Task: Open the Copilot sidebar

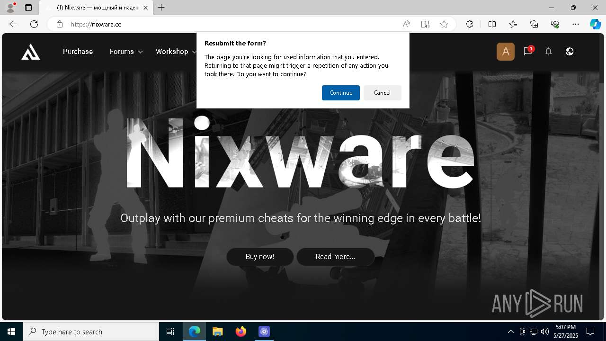Action: pyautogui.click(x=595, y=24)
